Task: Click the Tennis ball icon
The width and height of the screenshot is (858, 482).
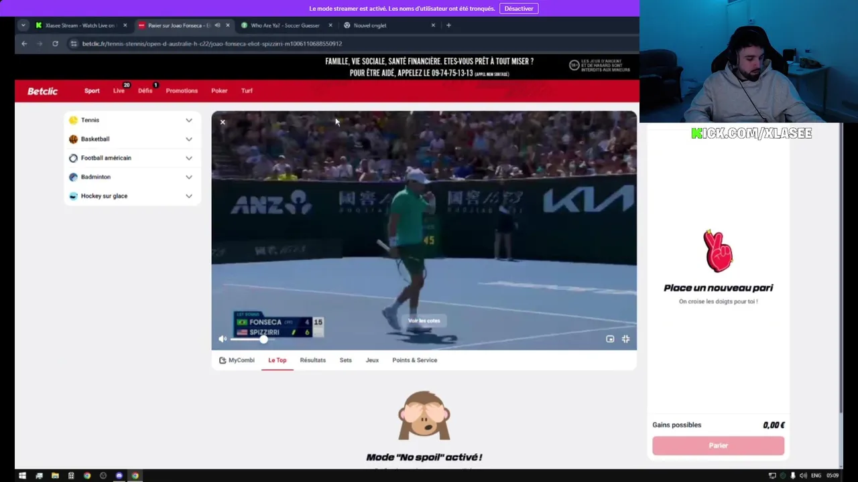Action: coord(73,120)
